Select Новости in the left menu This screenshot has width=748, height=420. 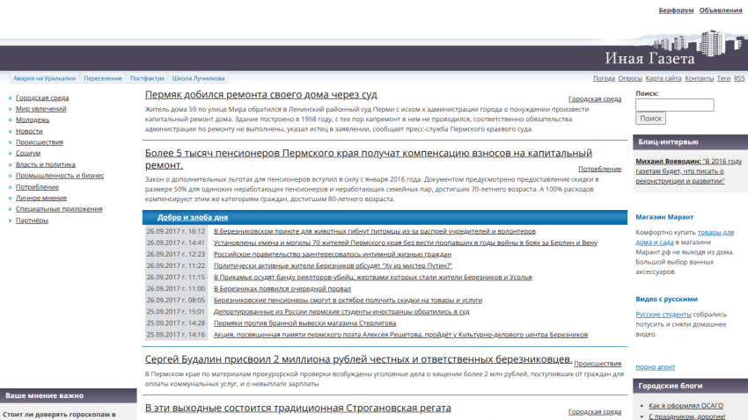pyautogui.click(x=29, y=131)
